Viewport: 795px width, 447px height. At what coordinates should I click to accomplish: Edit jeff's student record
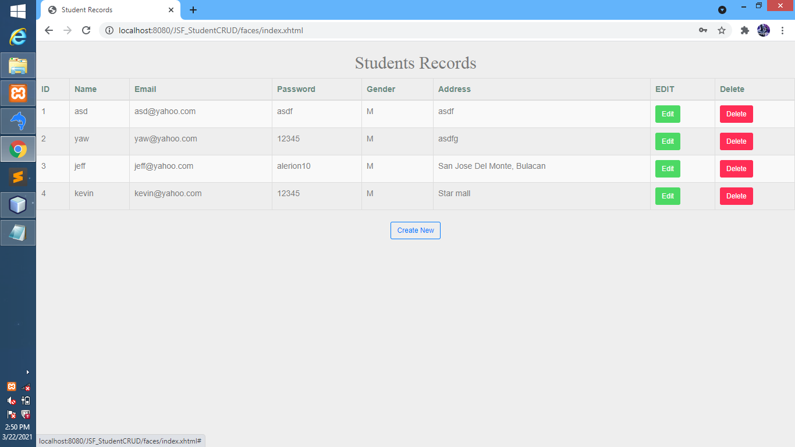tap(668, 169)
